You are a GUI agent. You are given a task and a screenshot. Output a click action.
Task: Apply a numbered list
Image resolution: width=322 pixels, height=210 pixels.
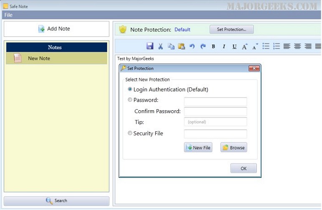[x=276, y=46]
